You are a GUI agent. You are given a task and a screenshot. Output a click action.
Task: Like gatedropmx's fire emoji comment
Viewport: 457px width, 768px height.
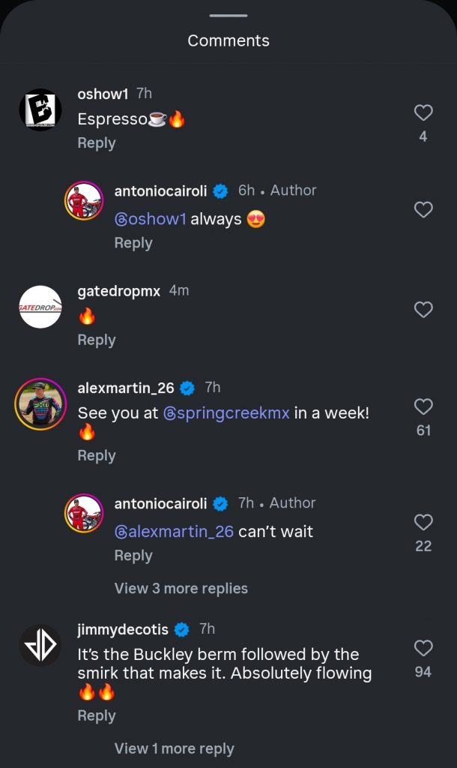coord(423,310)
